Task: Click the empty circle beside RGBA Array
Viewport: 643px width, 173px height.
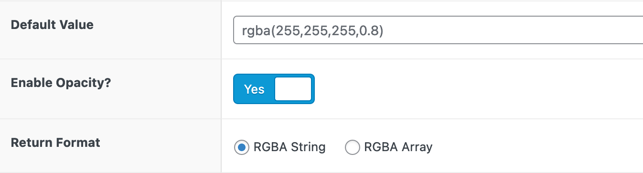Action: point(352,147)
